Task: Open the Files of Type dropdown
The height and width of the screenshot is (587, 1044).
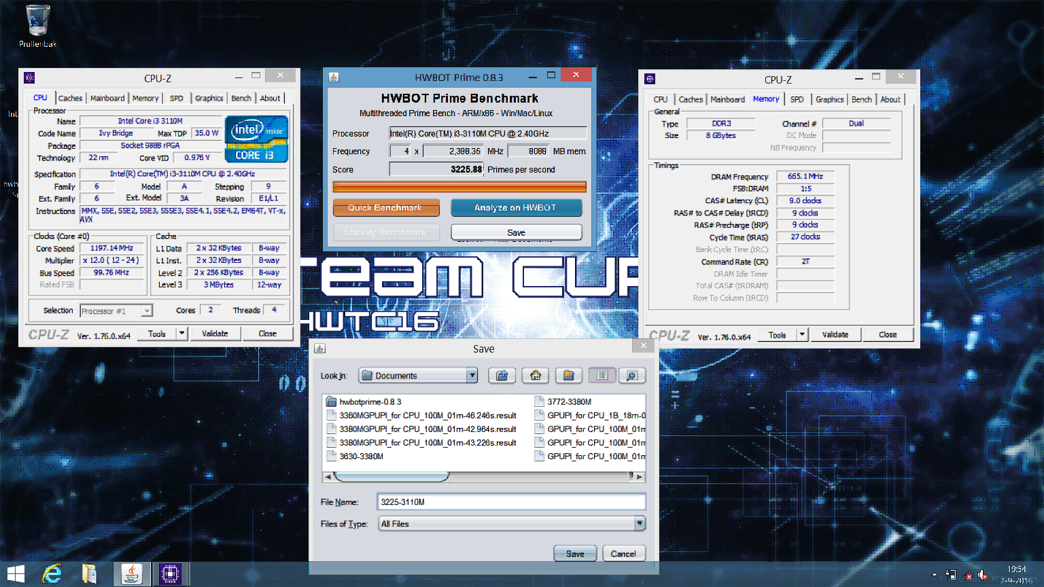Action: [640, 523]
